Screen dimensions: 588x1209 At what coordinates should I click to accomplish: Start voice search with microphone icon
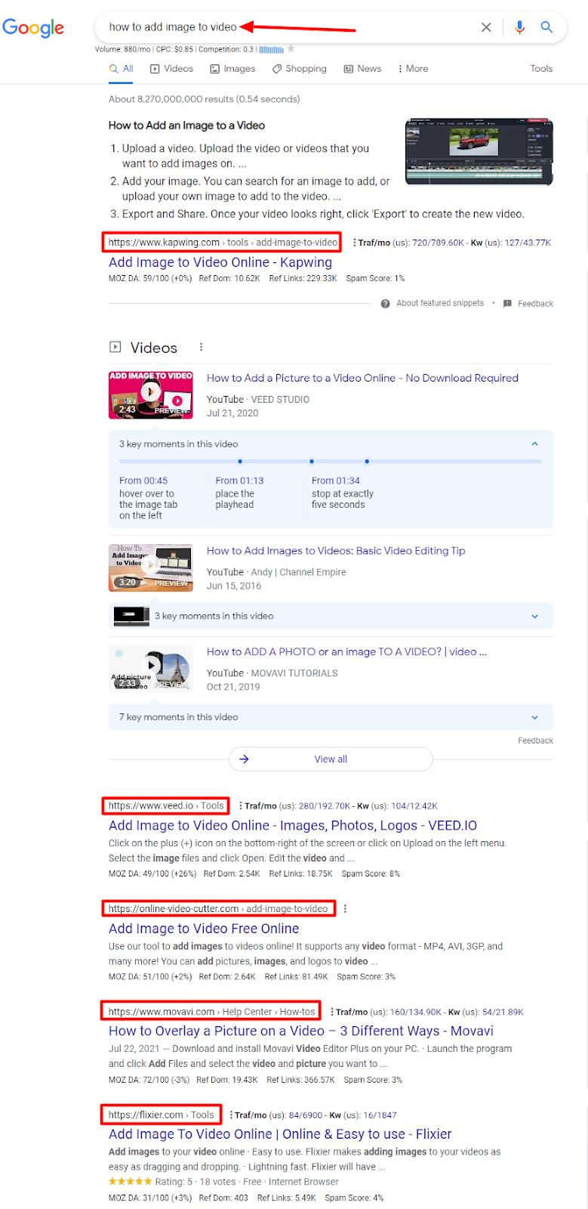point(519,27)
